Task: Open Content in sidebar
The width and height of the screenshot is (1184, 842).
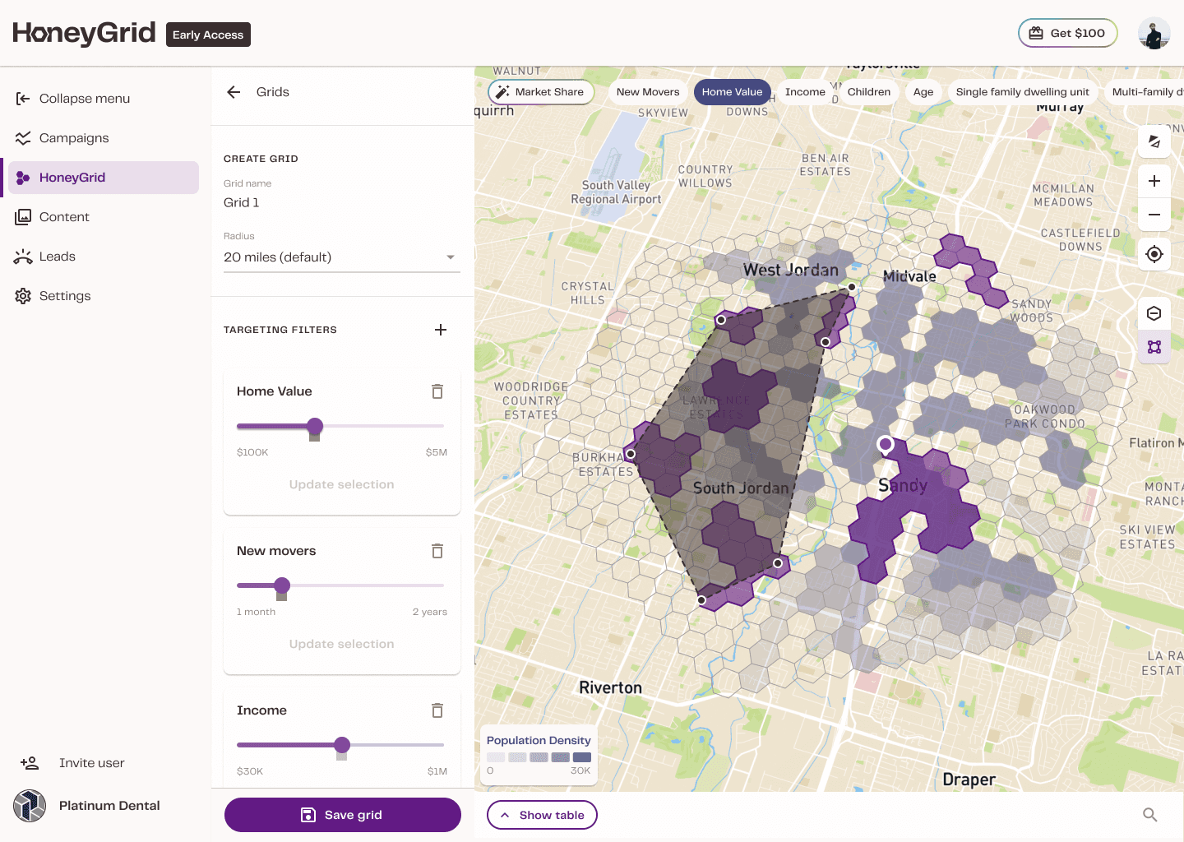Action: (x=104, y=217)
